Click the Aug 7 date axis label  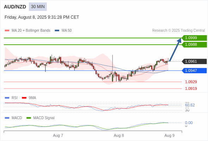[58, 136]
